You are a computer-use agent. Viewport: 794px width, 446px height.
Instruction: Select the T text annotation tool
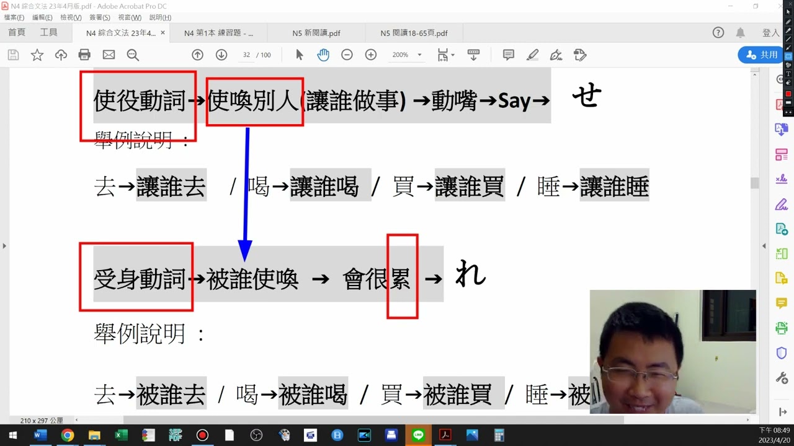(x=788, y=74)
